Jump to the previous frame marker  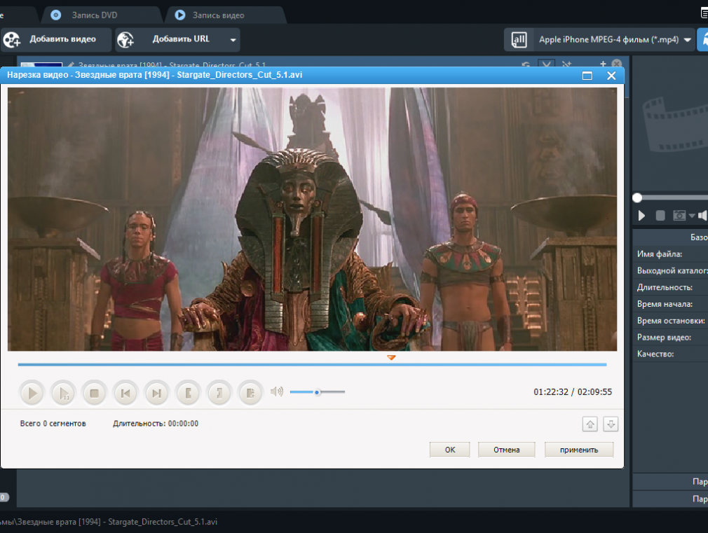(x=125, y=393)
